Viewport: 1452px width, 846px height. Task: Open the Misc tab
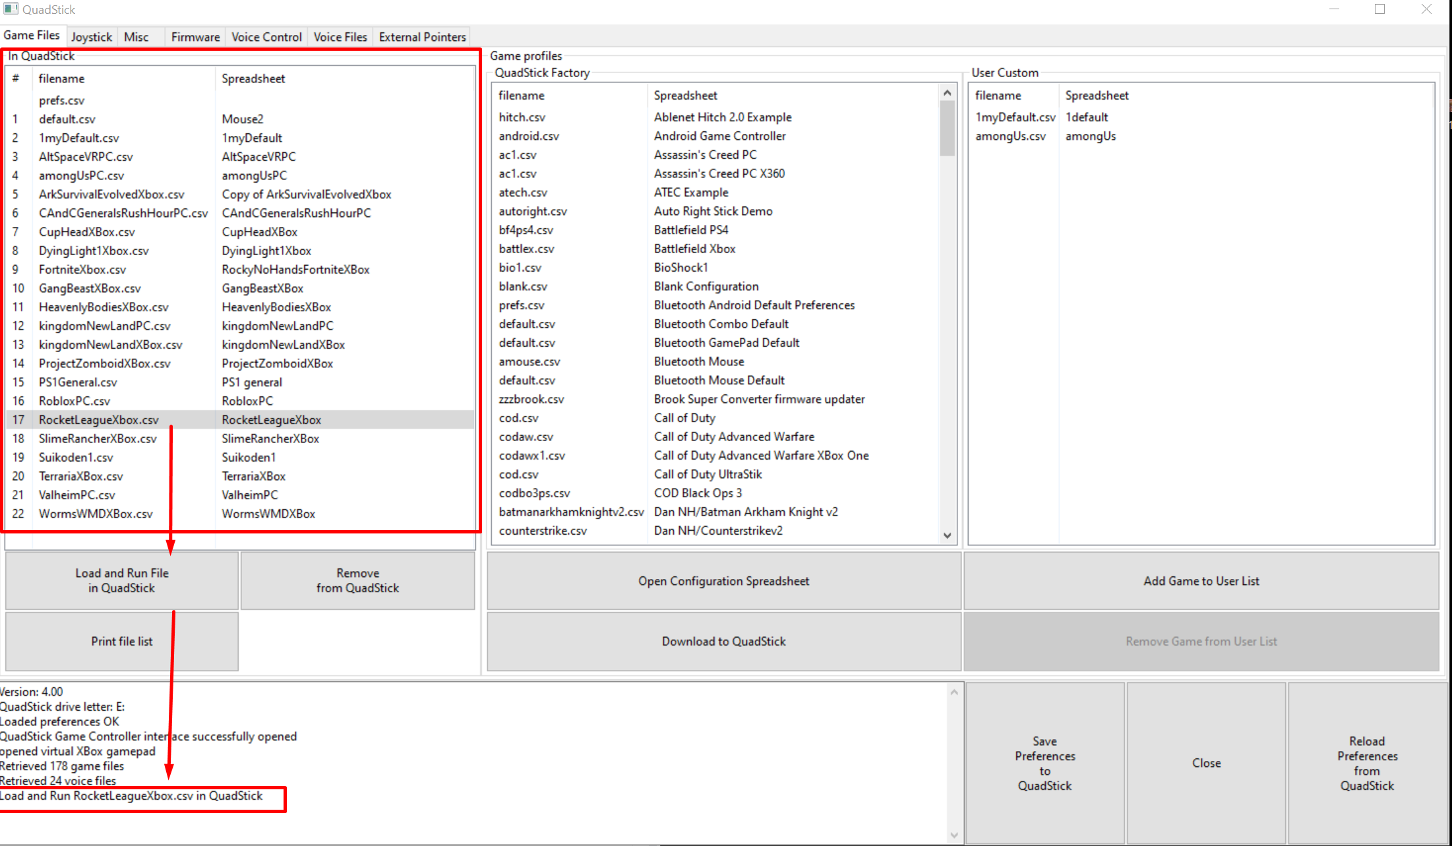click(136, 37)
